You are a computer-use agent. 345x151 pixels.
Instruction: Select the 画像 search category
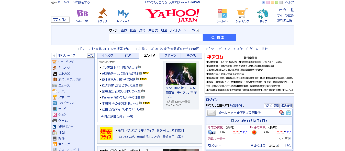pyautogui.click(x=124, y=30)
